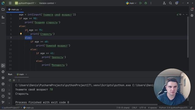Toggle read-only lock in status bar
The width and height of the screenshot is (195, 110).
coord(191,108)
